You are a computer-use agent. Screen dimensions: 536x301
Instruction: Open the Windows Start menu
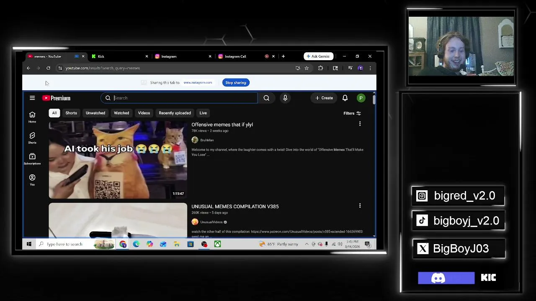pos(29,244)
